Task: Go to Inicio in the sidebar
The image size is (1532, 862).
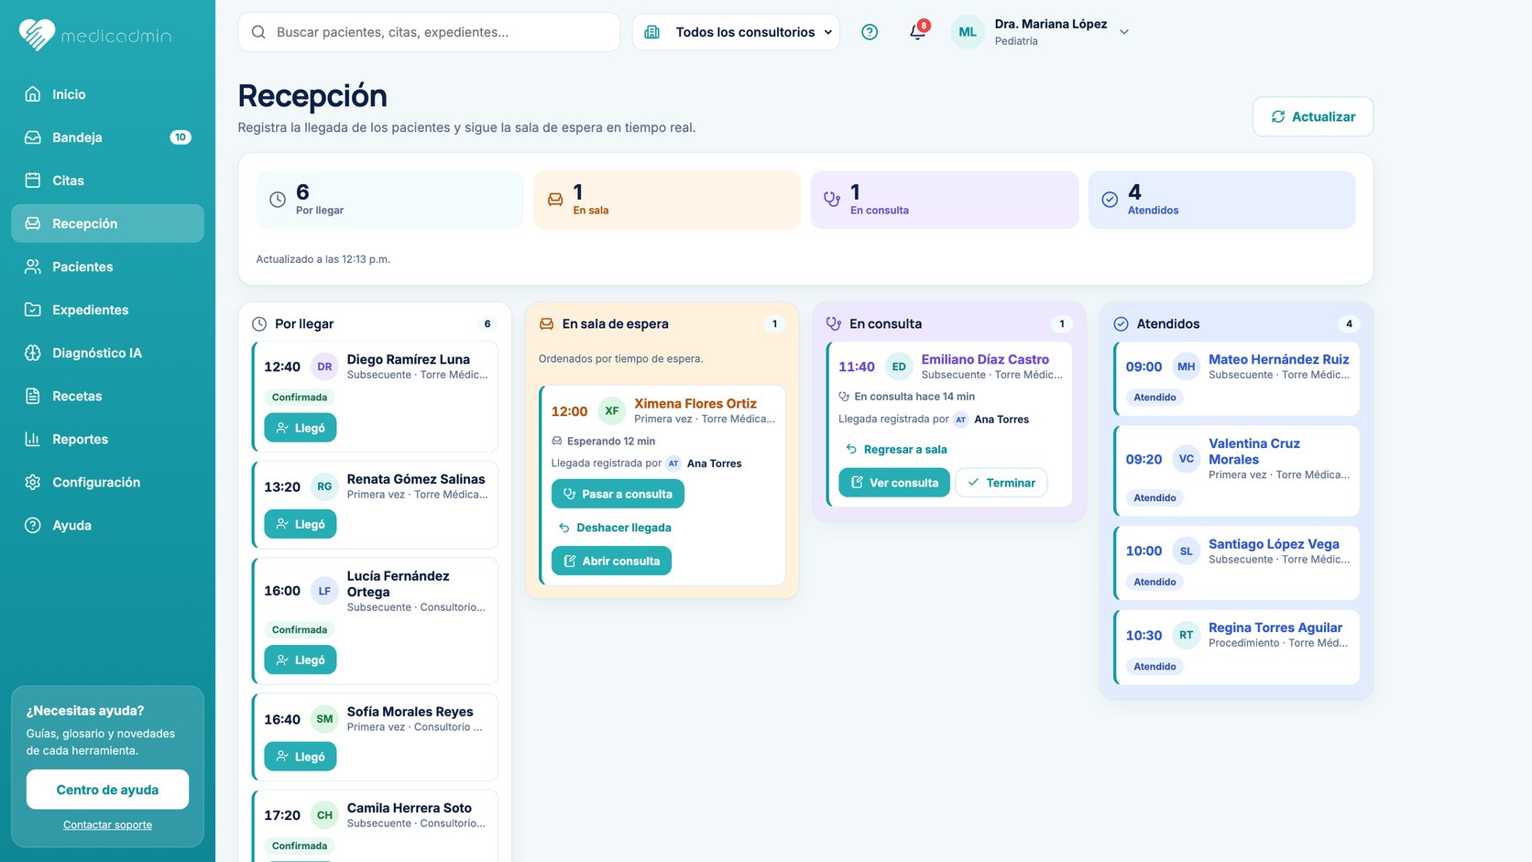Action: pos(107,94)
